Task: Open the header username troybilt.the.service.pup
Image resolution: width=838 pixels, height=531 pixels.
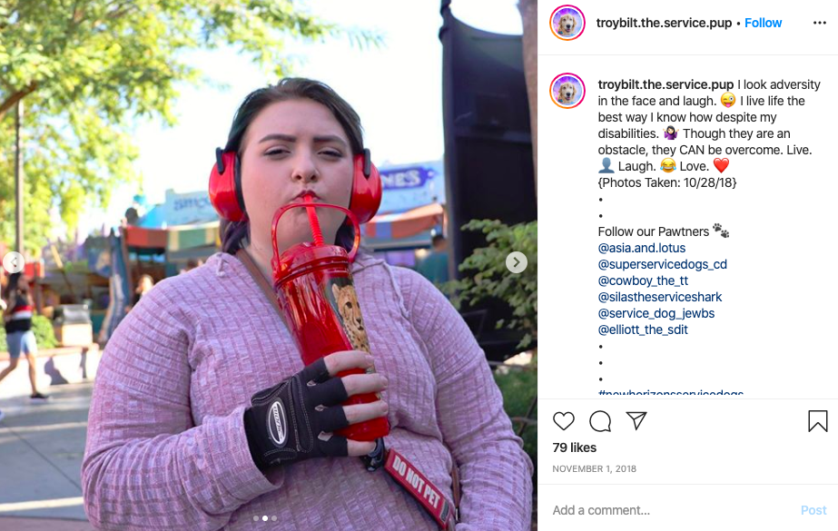Action: [664, 23]
